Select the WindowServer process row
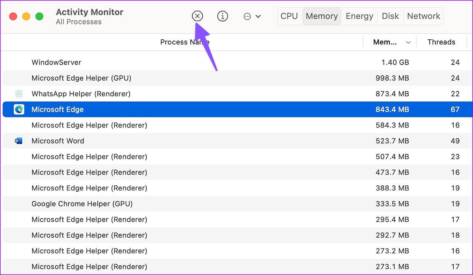This screenshot has height=275, width=473. pyautogui.click(x=236, y=62)
